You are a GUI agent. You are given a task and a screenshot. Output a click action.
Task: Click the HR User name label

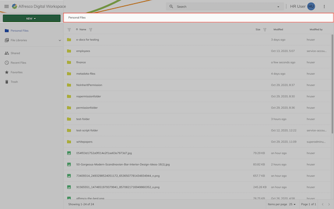point(298,6)
